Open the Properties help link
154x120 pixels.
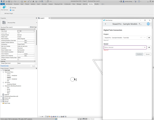[x=5, y=66]
